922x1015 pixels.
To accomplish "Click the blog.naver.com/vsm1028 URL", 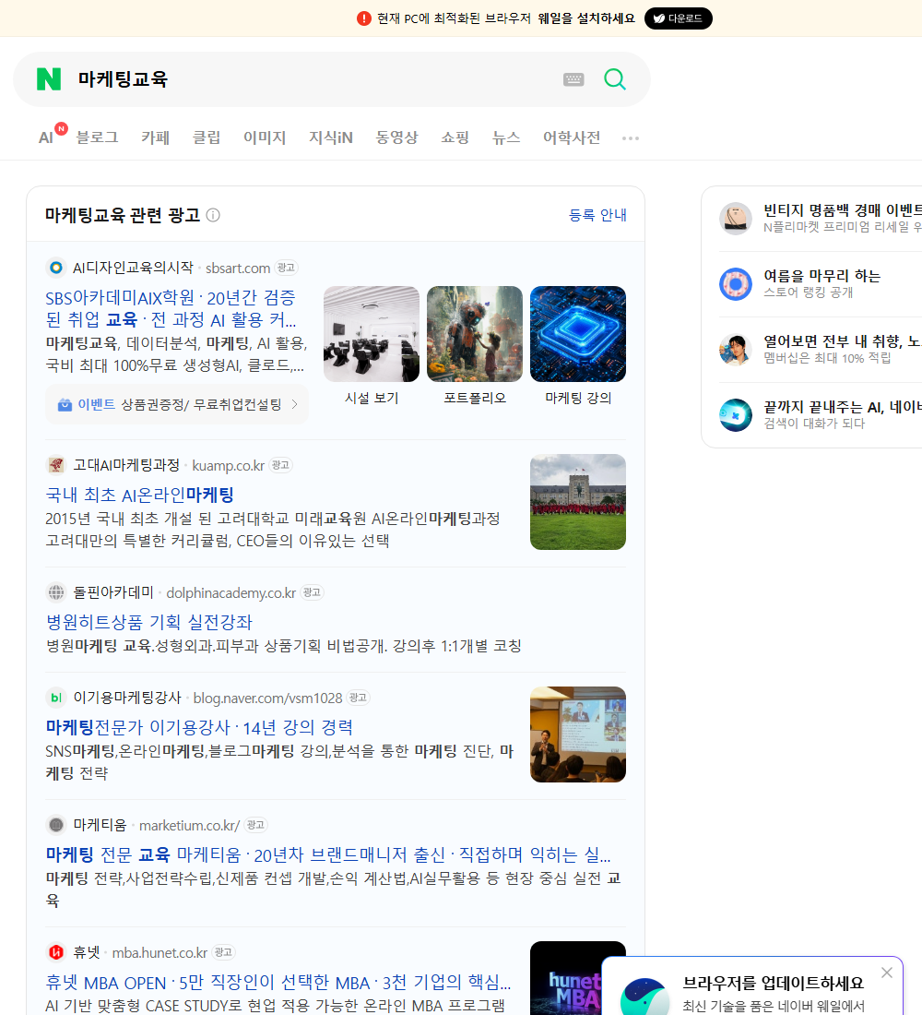I will point(267,698).
